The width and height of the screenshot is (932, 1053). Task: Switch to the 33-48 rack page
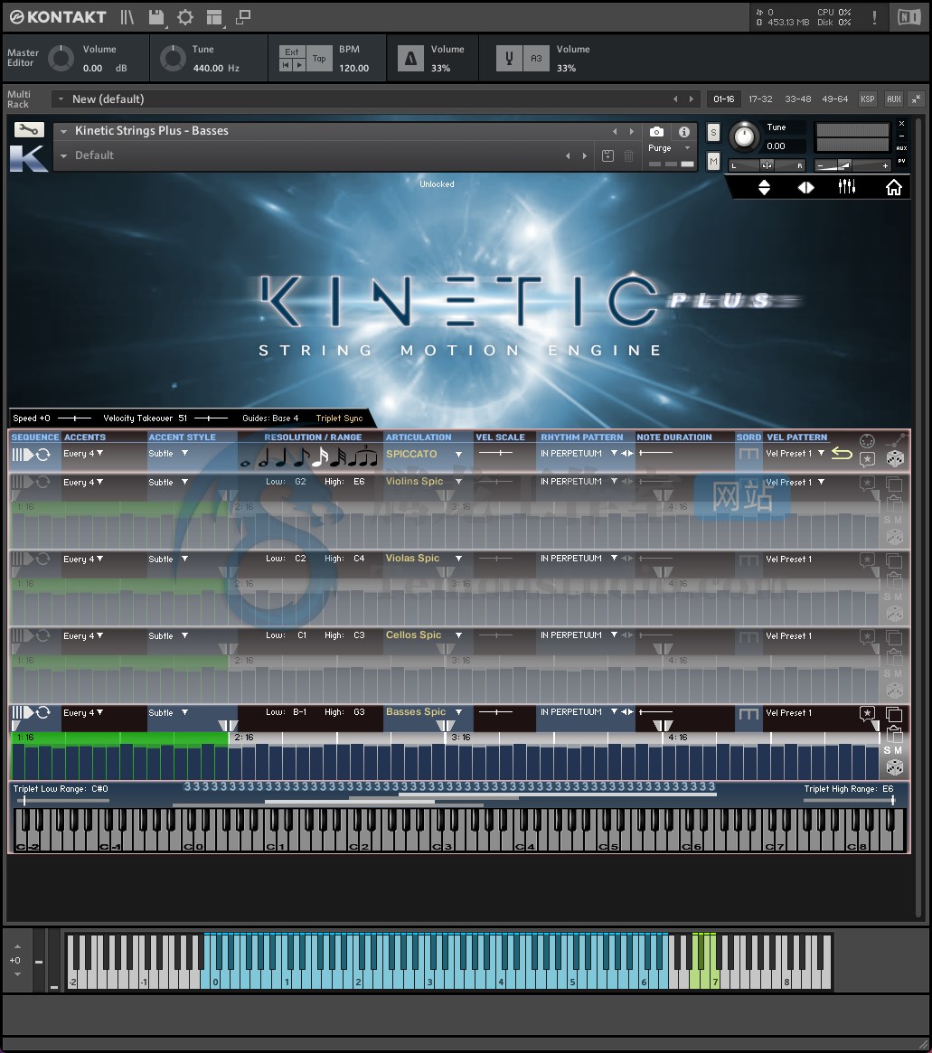point(797,99)
